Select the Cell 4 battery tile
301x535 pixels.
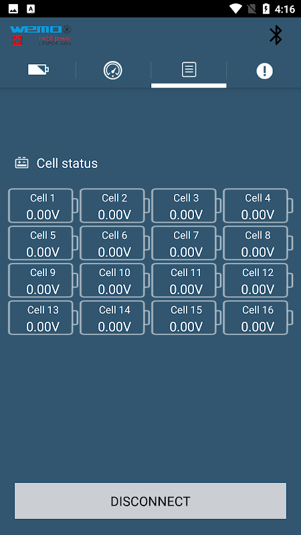coord(258,206)
